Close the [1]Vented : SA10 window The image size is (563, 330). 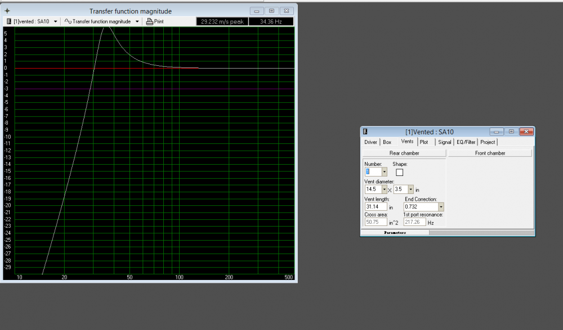(526, 132)
